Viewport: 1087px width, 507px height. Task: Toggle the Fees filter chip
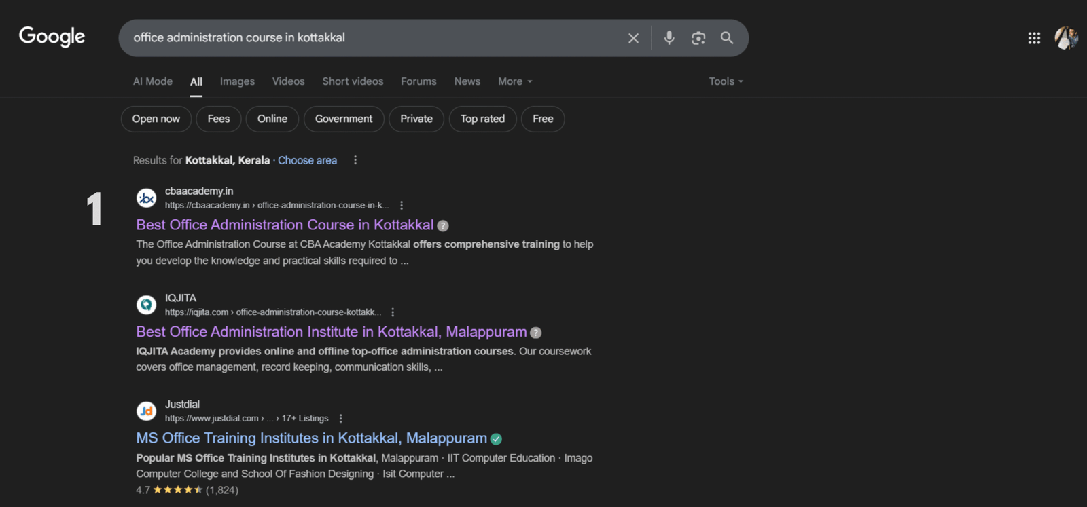219,119
